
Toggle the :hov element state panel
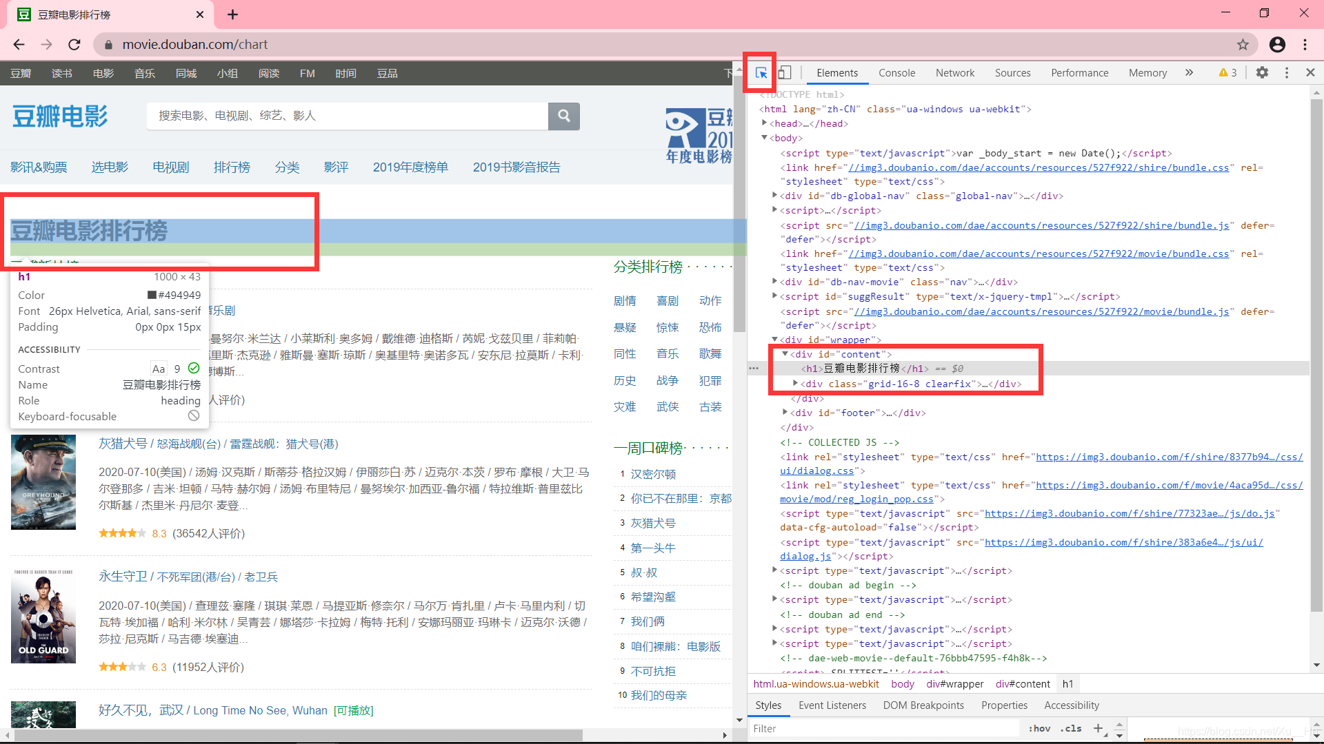point(1039,728)
